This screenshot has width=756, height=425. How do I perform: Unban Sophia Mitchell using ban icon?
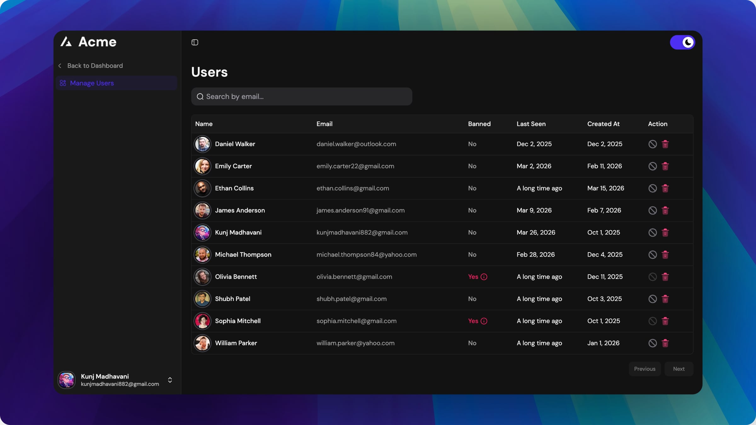[652, 321]
